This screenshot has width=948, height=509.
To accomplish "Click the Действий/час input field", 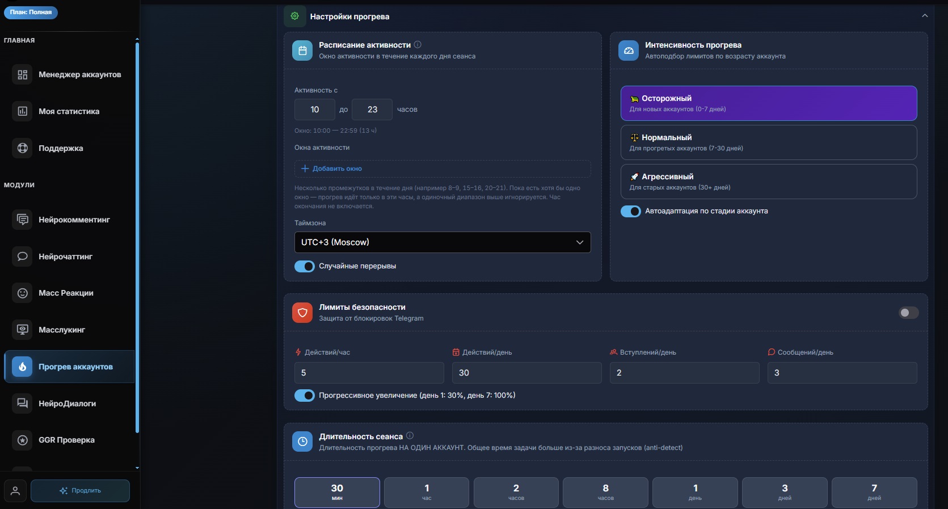I will (x=369, y=373).
